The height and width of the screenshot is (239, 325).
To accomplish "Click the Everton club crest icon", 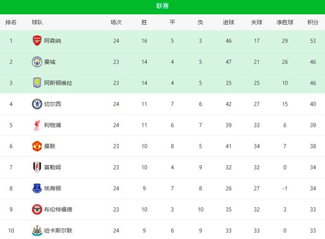I will pyautogui.click(x=37, y=188).
